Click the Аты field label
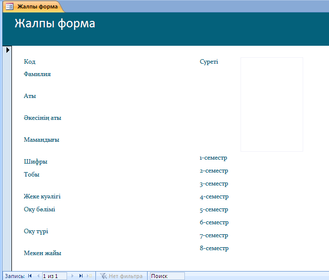Viewport: 329px width, 280px height. [30, 96]
